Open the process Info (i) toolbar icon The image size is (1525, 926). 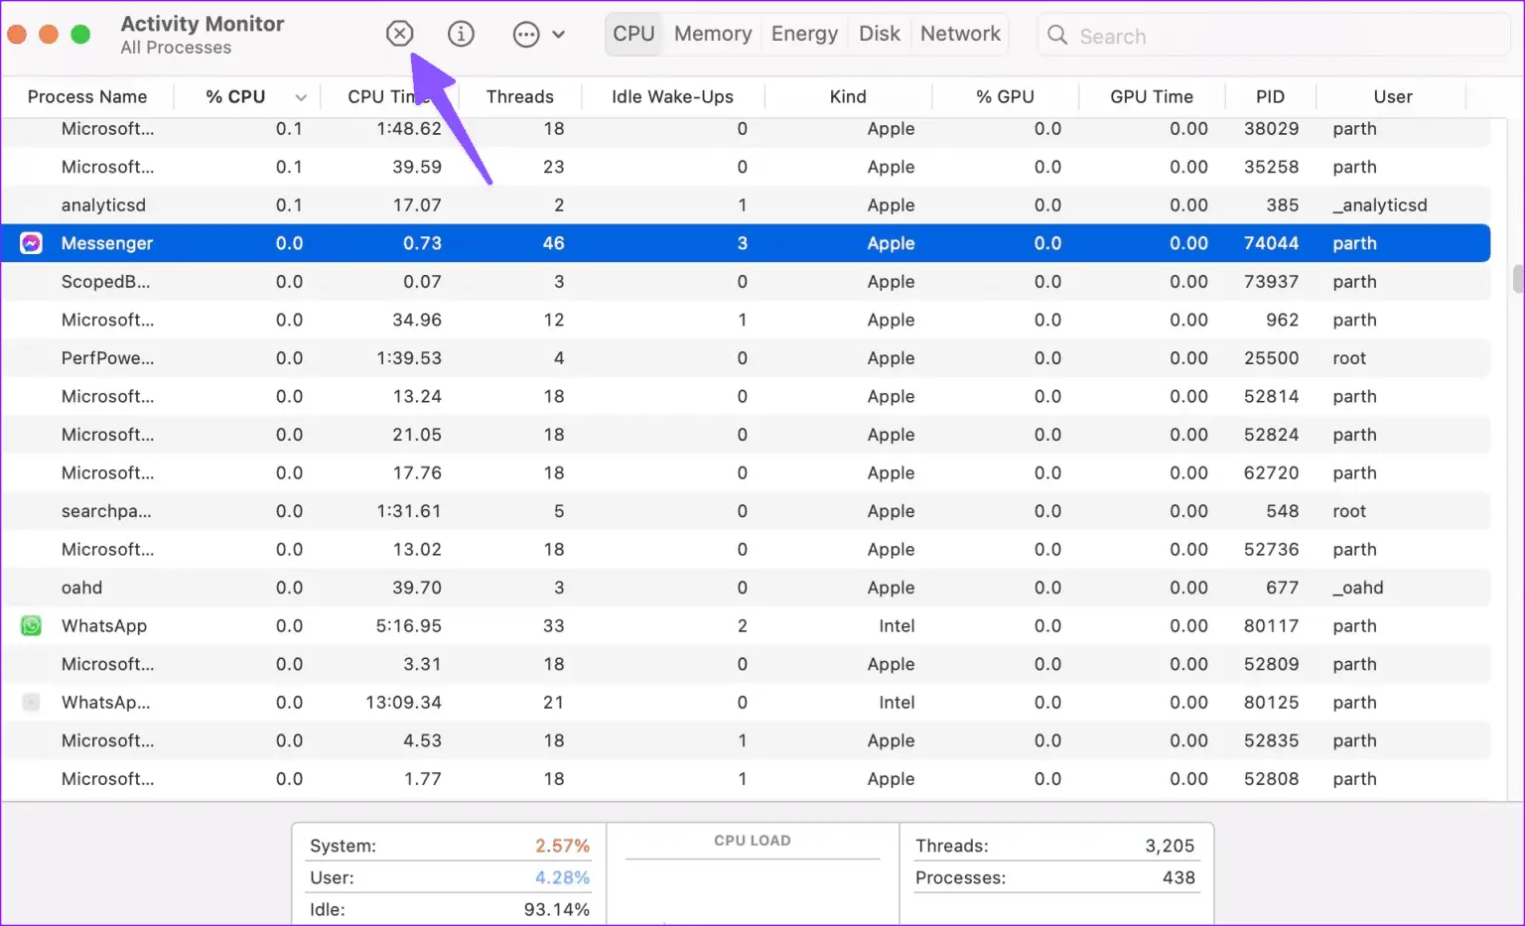click(x=461, y=34)
